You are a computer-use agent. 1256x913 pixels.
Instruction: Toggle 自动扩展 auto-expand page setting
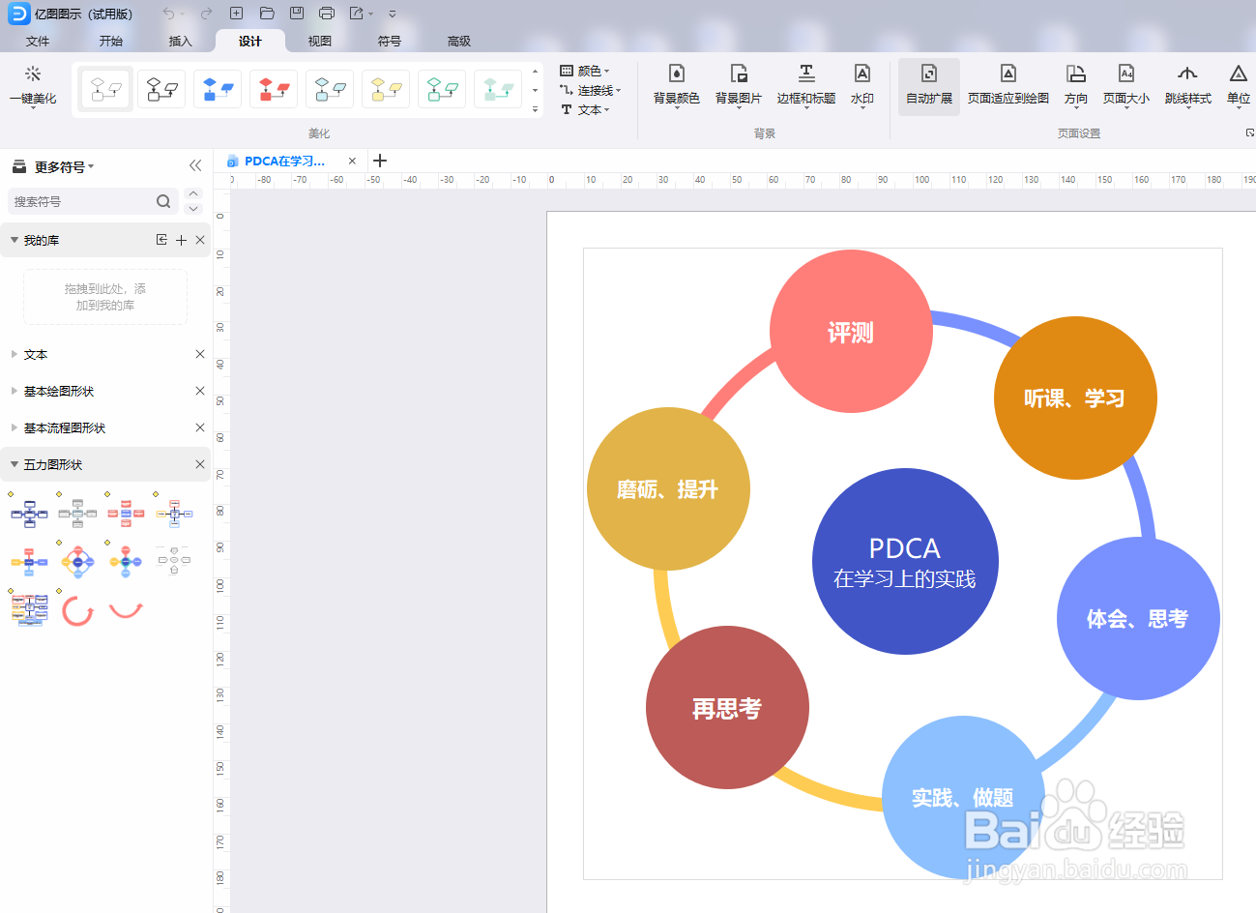tap(927, 85)
